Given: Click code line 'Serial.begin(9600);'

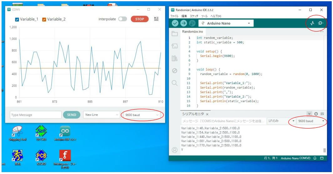Looking at the screenshot, I should pyautogui.click(x=217, y=56).
